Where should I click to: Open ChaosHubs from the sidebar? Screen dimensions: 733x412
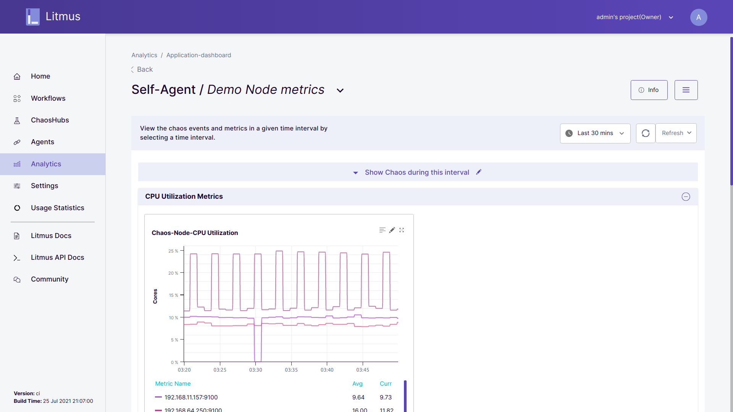(50, 120)
